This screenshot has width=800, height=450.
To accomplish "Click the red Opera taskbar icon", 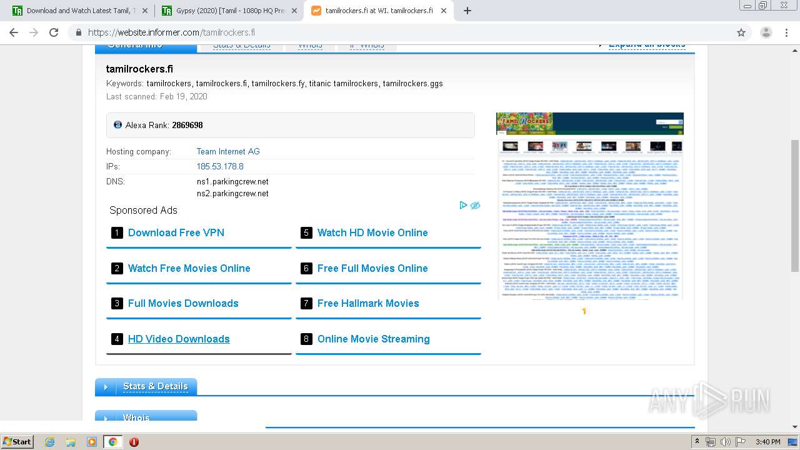I will (134, 442).
